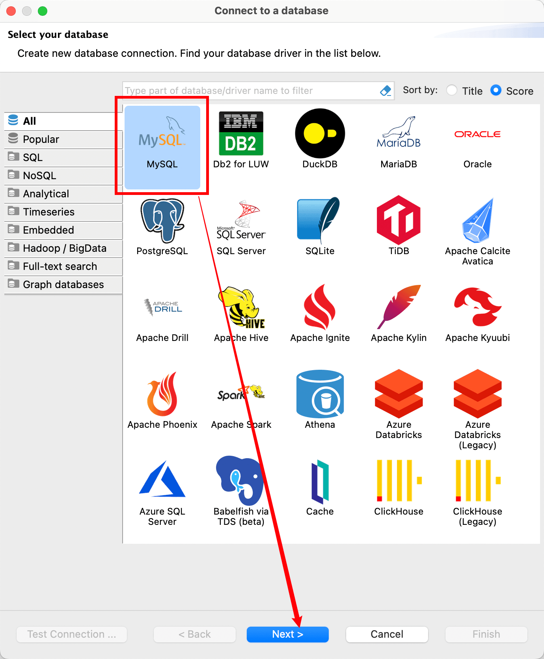Select the Azure Databricks driver
Screen dimensions: 544x659
click(x=399, y=405)
